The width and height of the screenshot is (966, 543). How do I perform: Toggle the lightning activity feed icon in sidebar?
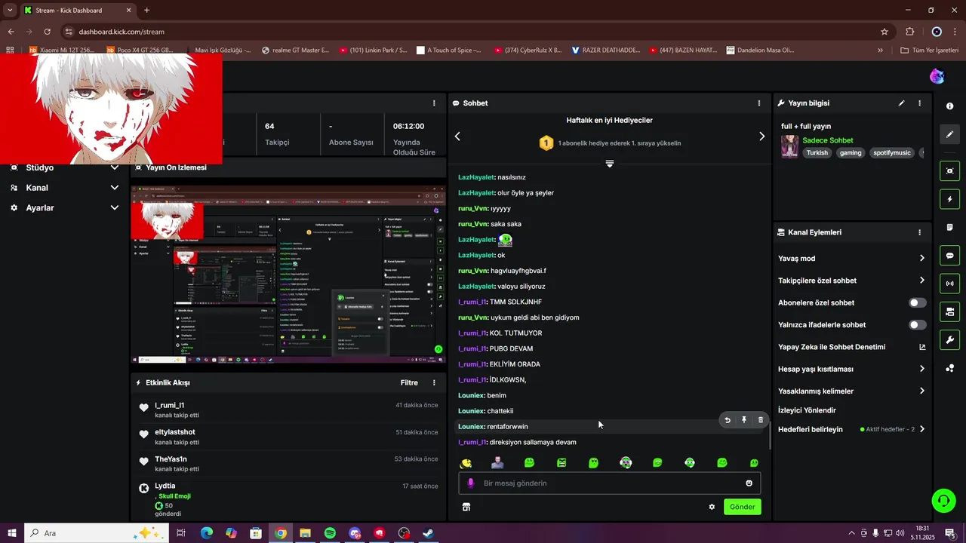(950, 199)
